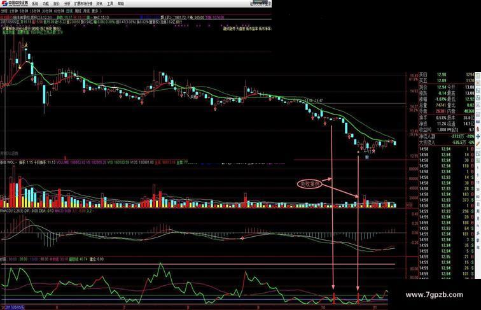Click the sidebar 1-minute period button
Viewport: 481px width, 310px height.
tap(478, 169)
